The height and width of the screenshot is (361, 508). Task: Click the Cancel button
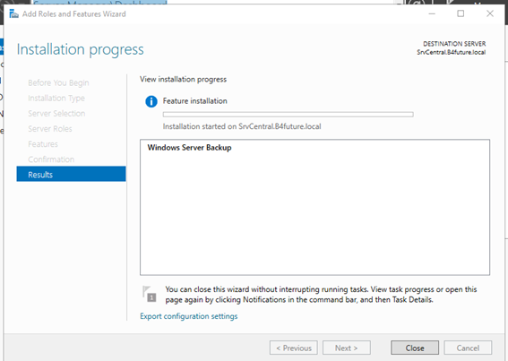468,348
